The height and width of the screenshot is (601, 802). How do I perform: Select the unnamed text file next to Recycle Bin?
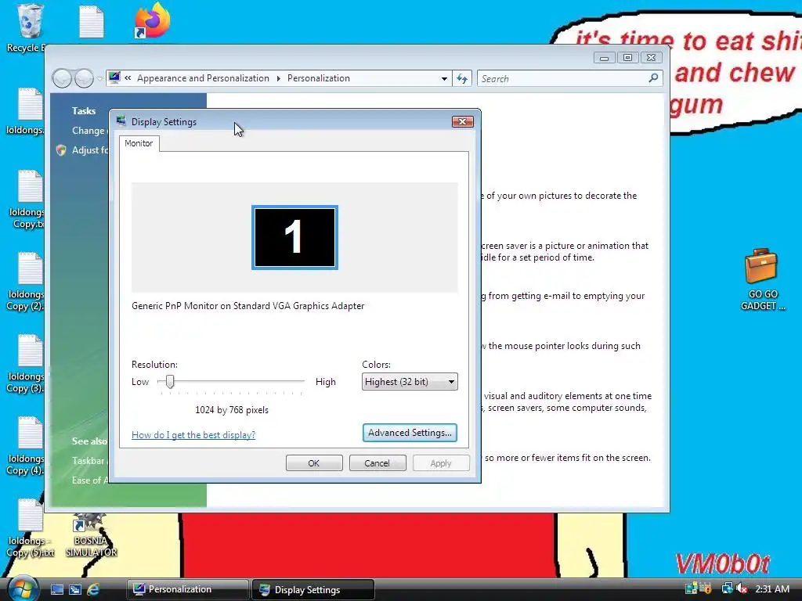pyautogui.click(x=92, y=21)
